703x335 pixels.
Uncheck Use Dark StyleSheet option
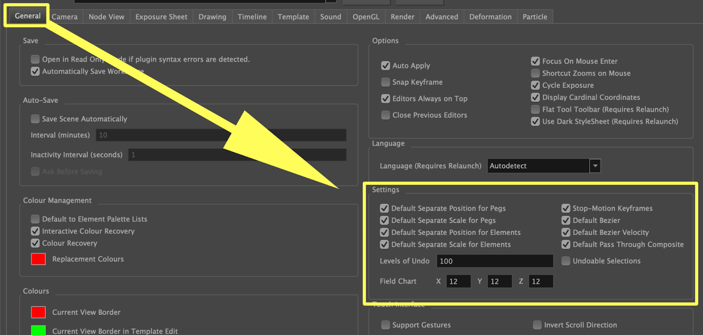pyautogui.click(x=535, y=122)
